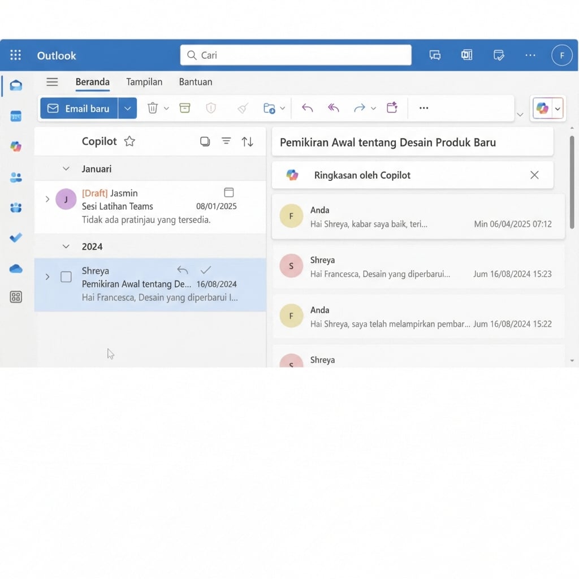Image resolution: width=579 pixels, height=579 pixels.
Task: Check the Shreya email checkbox
Action: 66,277
